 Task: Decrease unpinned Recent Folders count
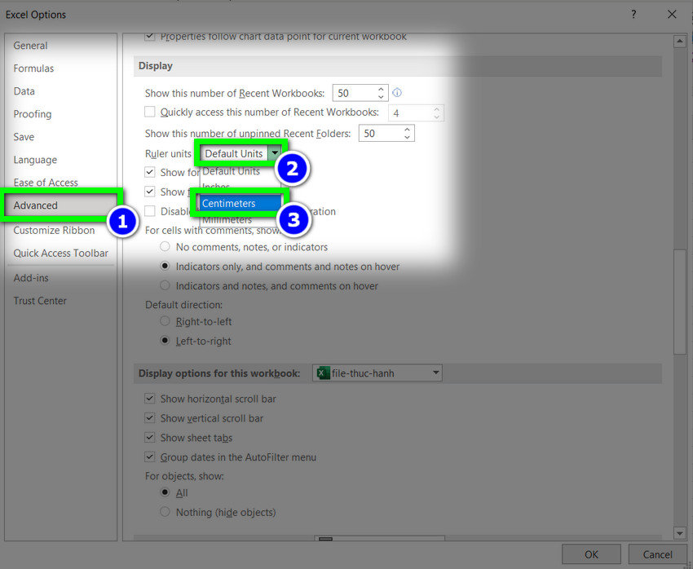[x=408, y=137]
